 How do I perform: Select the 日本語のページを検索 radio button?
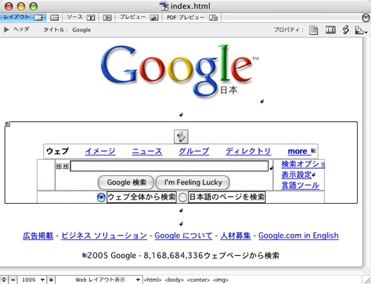(x=183, y=198)
